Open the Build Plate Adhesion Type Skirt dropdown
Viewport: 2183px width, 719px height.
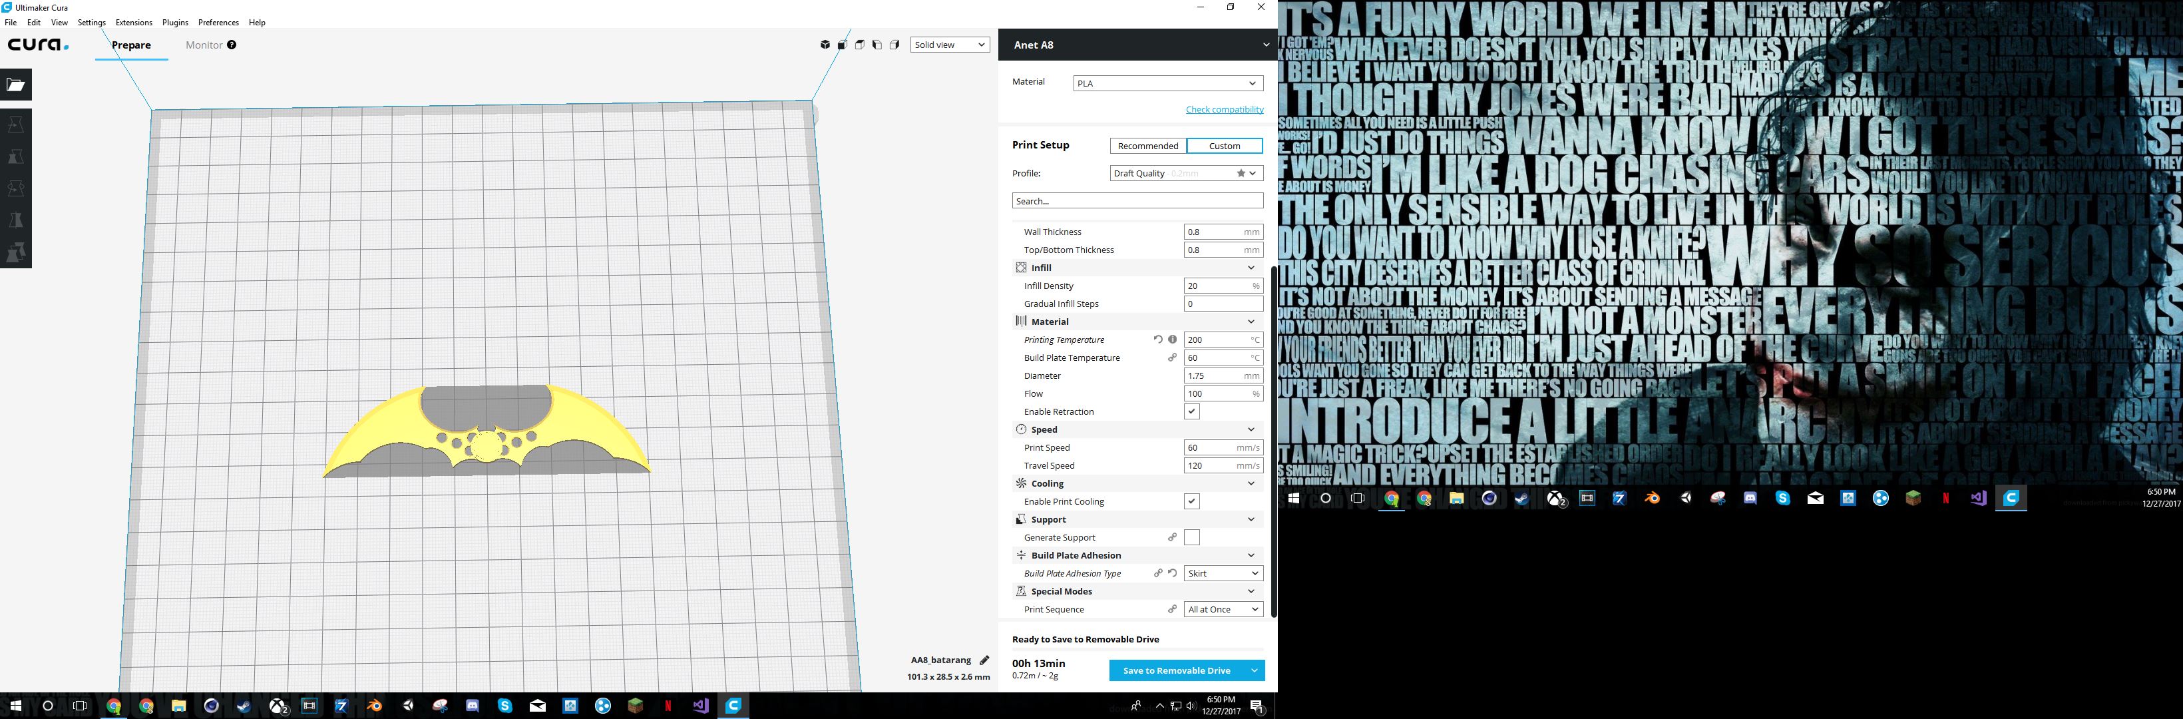pyautogui.click(x=1223, y=573)
